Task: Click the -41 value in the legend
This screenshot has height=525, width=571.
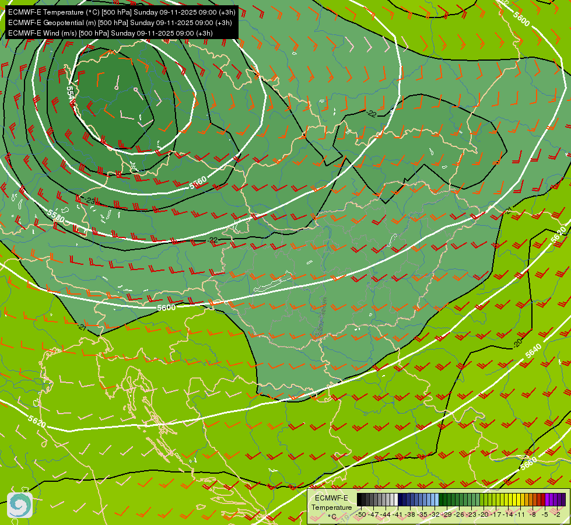Action: (397, 514)
